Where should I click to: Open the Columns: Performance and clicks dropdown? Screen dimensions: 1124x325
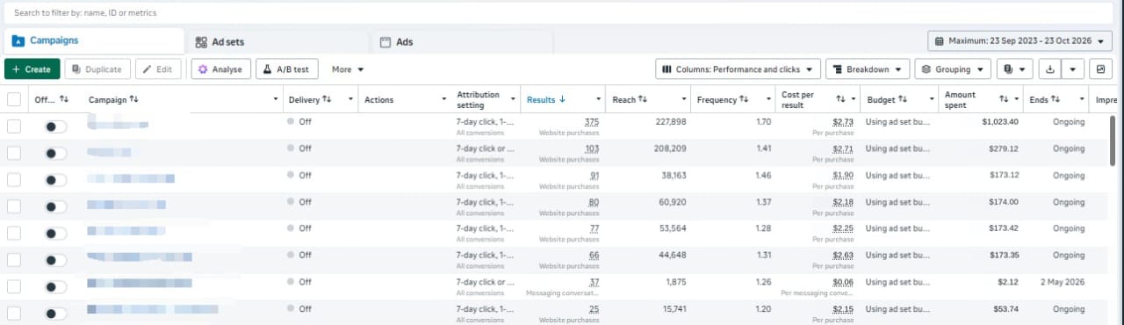tap(738, 69)
